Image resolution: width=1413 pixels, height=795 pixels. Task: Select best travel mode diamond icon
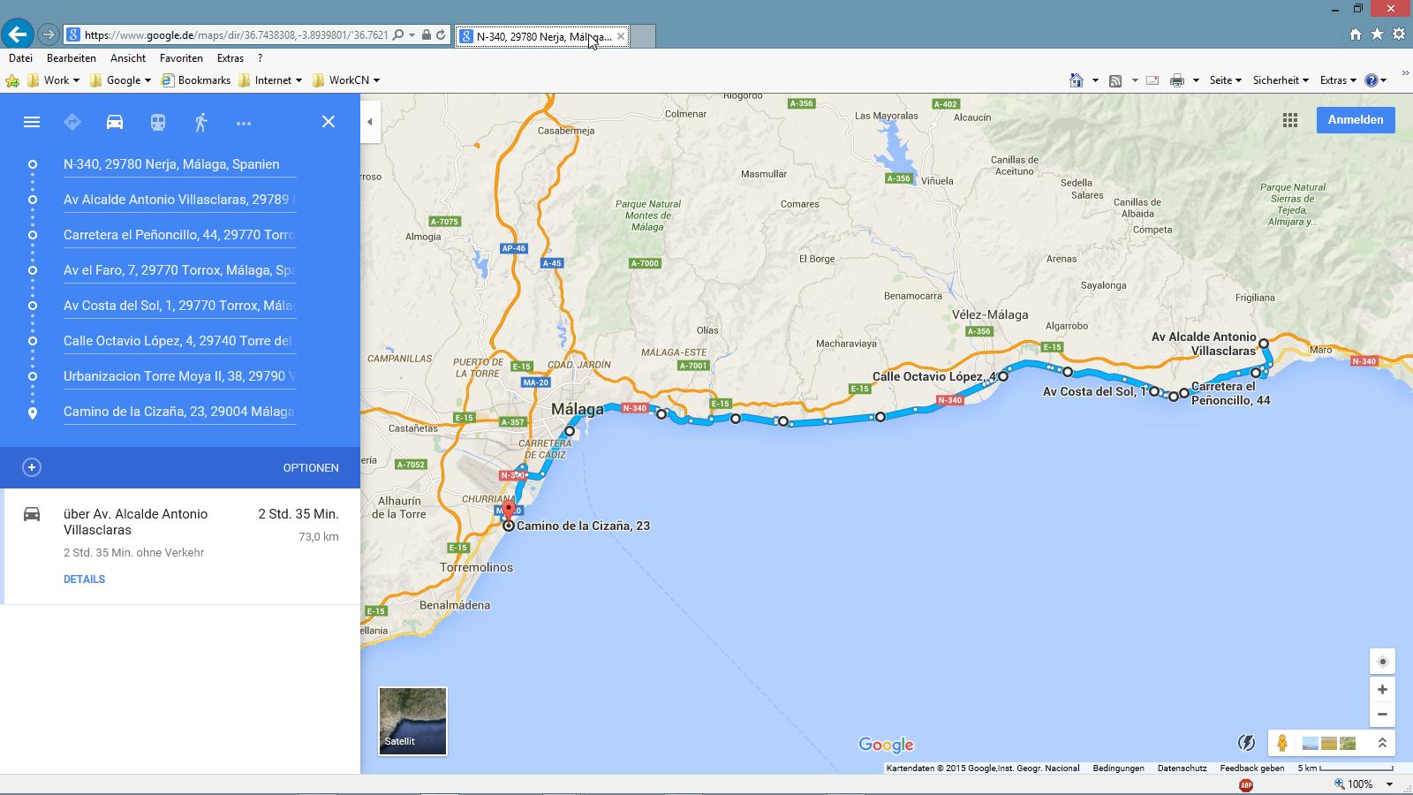(72, 122)
